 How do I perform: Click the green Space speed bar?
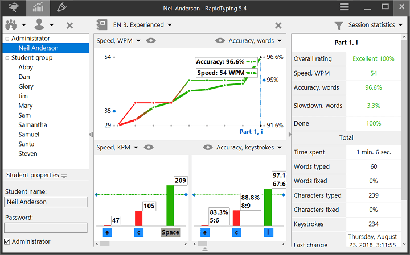[170, 206]
